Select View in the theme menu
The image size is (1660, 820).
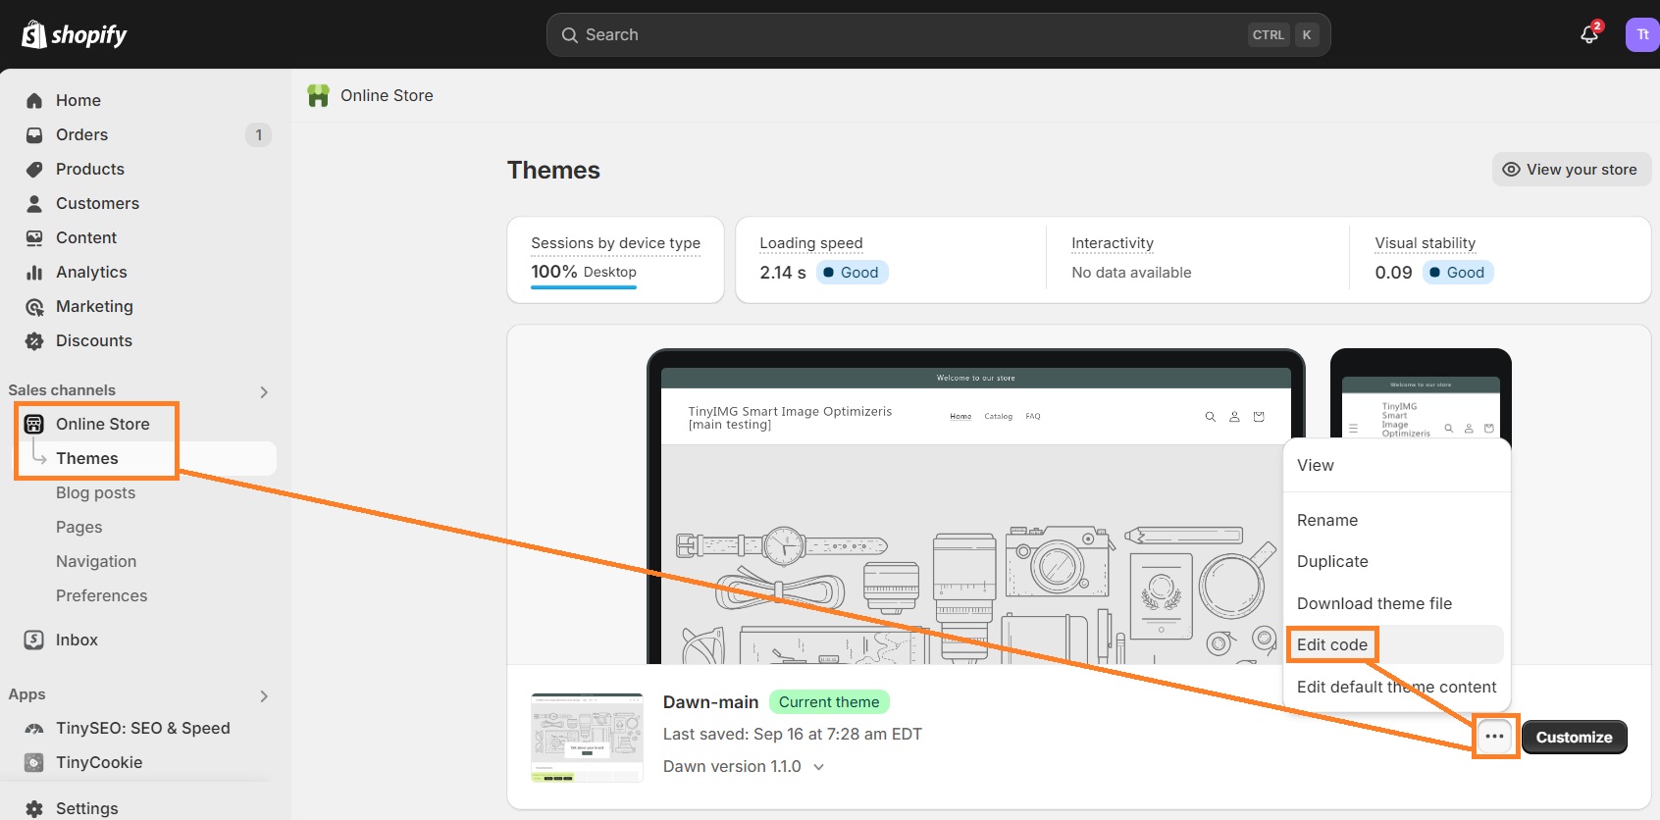[1397, 465]
